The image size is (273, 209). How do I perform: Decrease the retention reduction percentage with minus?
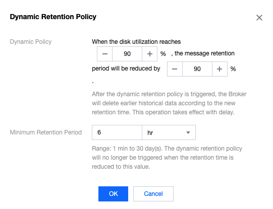[175, 69]
